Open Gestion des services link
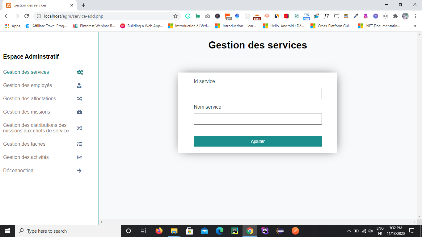422x237 pixels. tap(26, 72)
